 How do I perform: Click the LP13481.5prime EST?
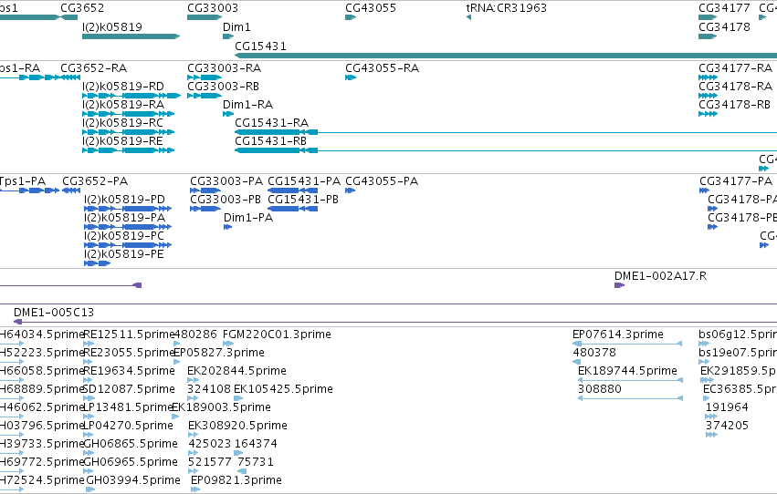click(x=128, y=407)
